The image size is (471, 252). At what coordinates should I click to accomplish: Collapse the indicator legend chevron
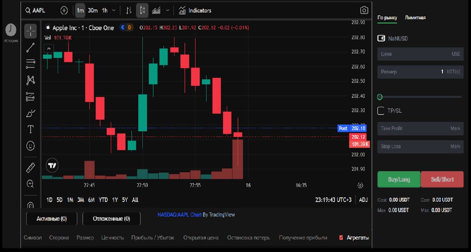[x=49, y=49]
